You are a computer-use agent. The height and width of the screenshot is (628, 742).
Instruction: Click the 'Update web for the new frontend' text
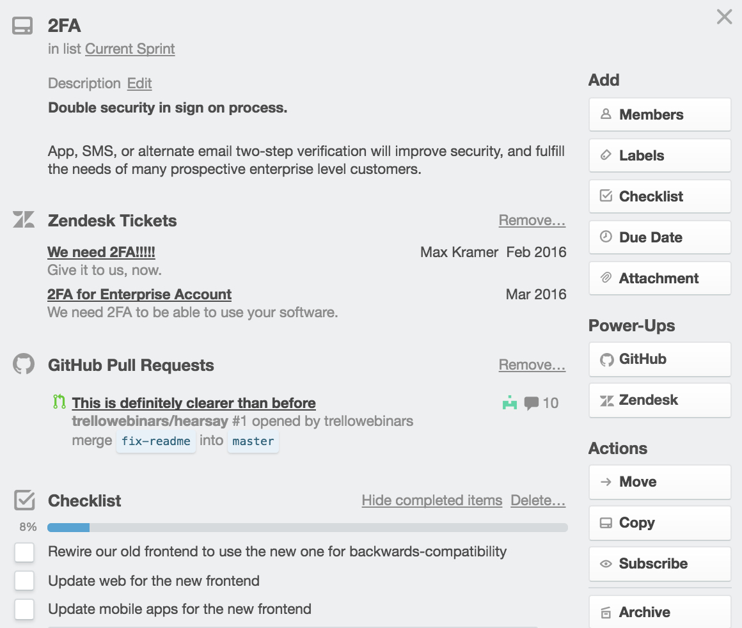click(154, 581)
